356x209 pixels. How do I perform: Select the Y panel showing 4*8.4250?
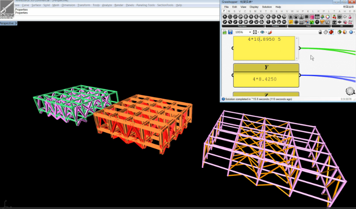[266, 75]
